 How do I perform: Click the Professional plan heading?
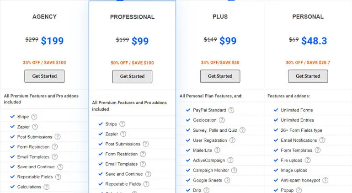click(132, 17)
